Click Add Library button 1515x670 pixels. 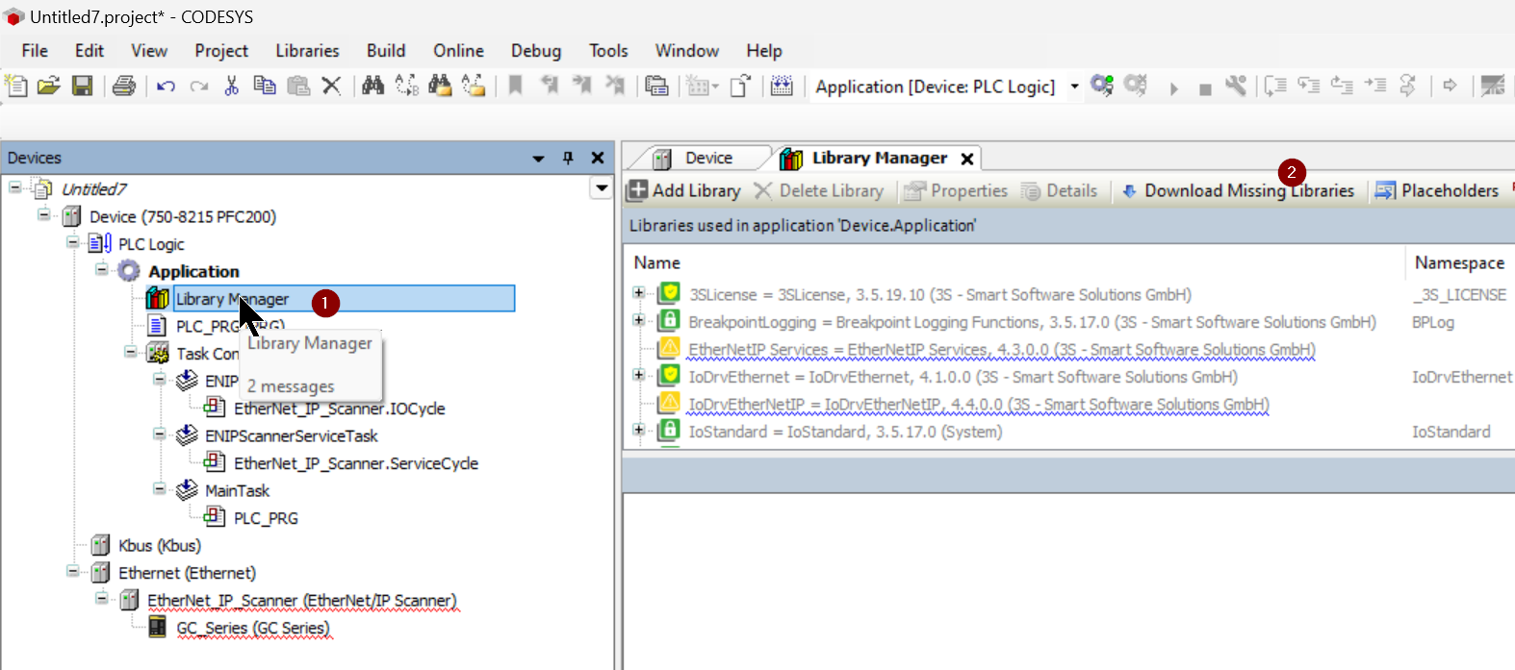coord(684,190)
